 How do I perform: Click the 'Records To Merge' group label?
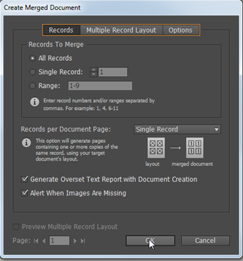click(x=56, y=45)
